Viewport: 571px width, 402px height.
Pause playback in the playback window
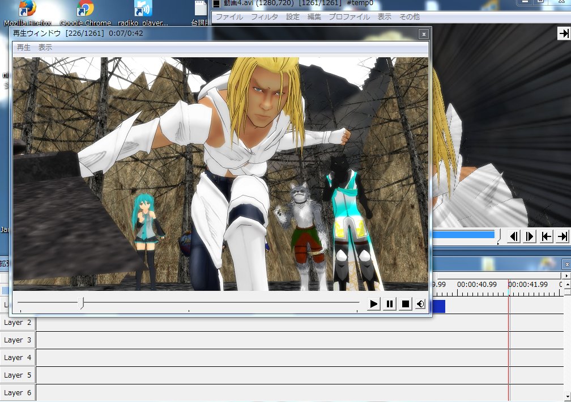click(389, 303)
